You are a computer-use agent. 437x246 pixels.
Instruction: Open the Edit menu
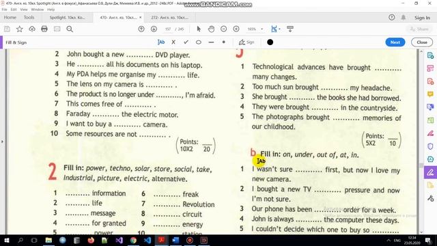[x=14, y=10]
